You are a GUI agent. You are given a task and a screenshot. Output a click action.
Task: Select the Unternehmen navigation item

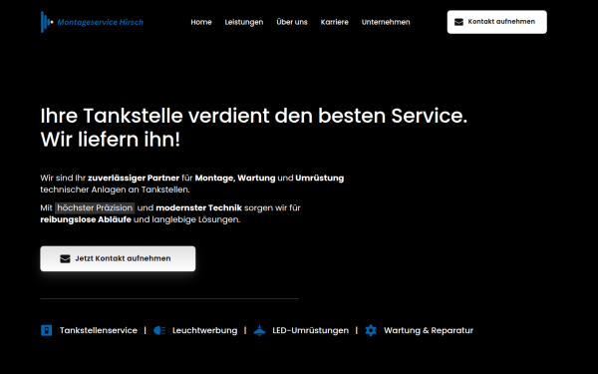386,22
